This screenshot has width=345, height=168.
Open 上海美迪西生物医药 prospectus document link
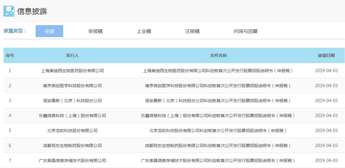click(218, 71)
